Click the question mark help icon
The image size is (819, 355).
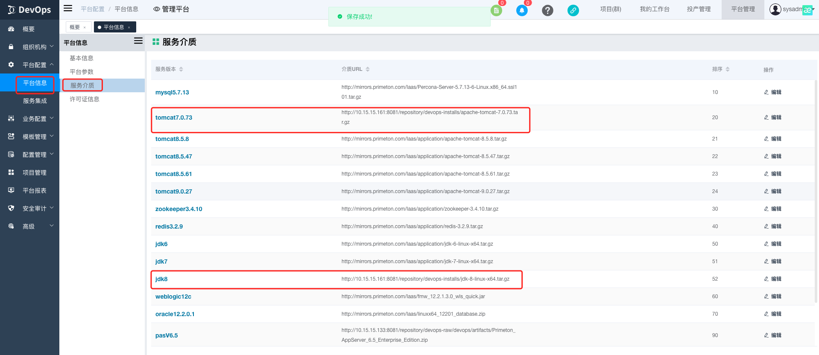point(547,11)
